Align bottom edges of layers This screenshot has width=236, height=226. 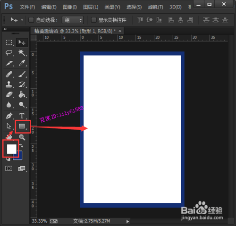159,20
